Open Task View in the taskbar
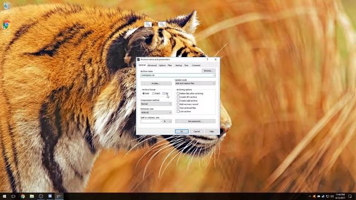356x200 pixels. click(x=13, y=196)
